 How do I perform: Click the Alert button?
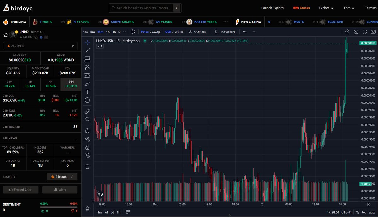click(60, 190)
